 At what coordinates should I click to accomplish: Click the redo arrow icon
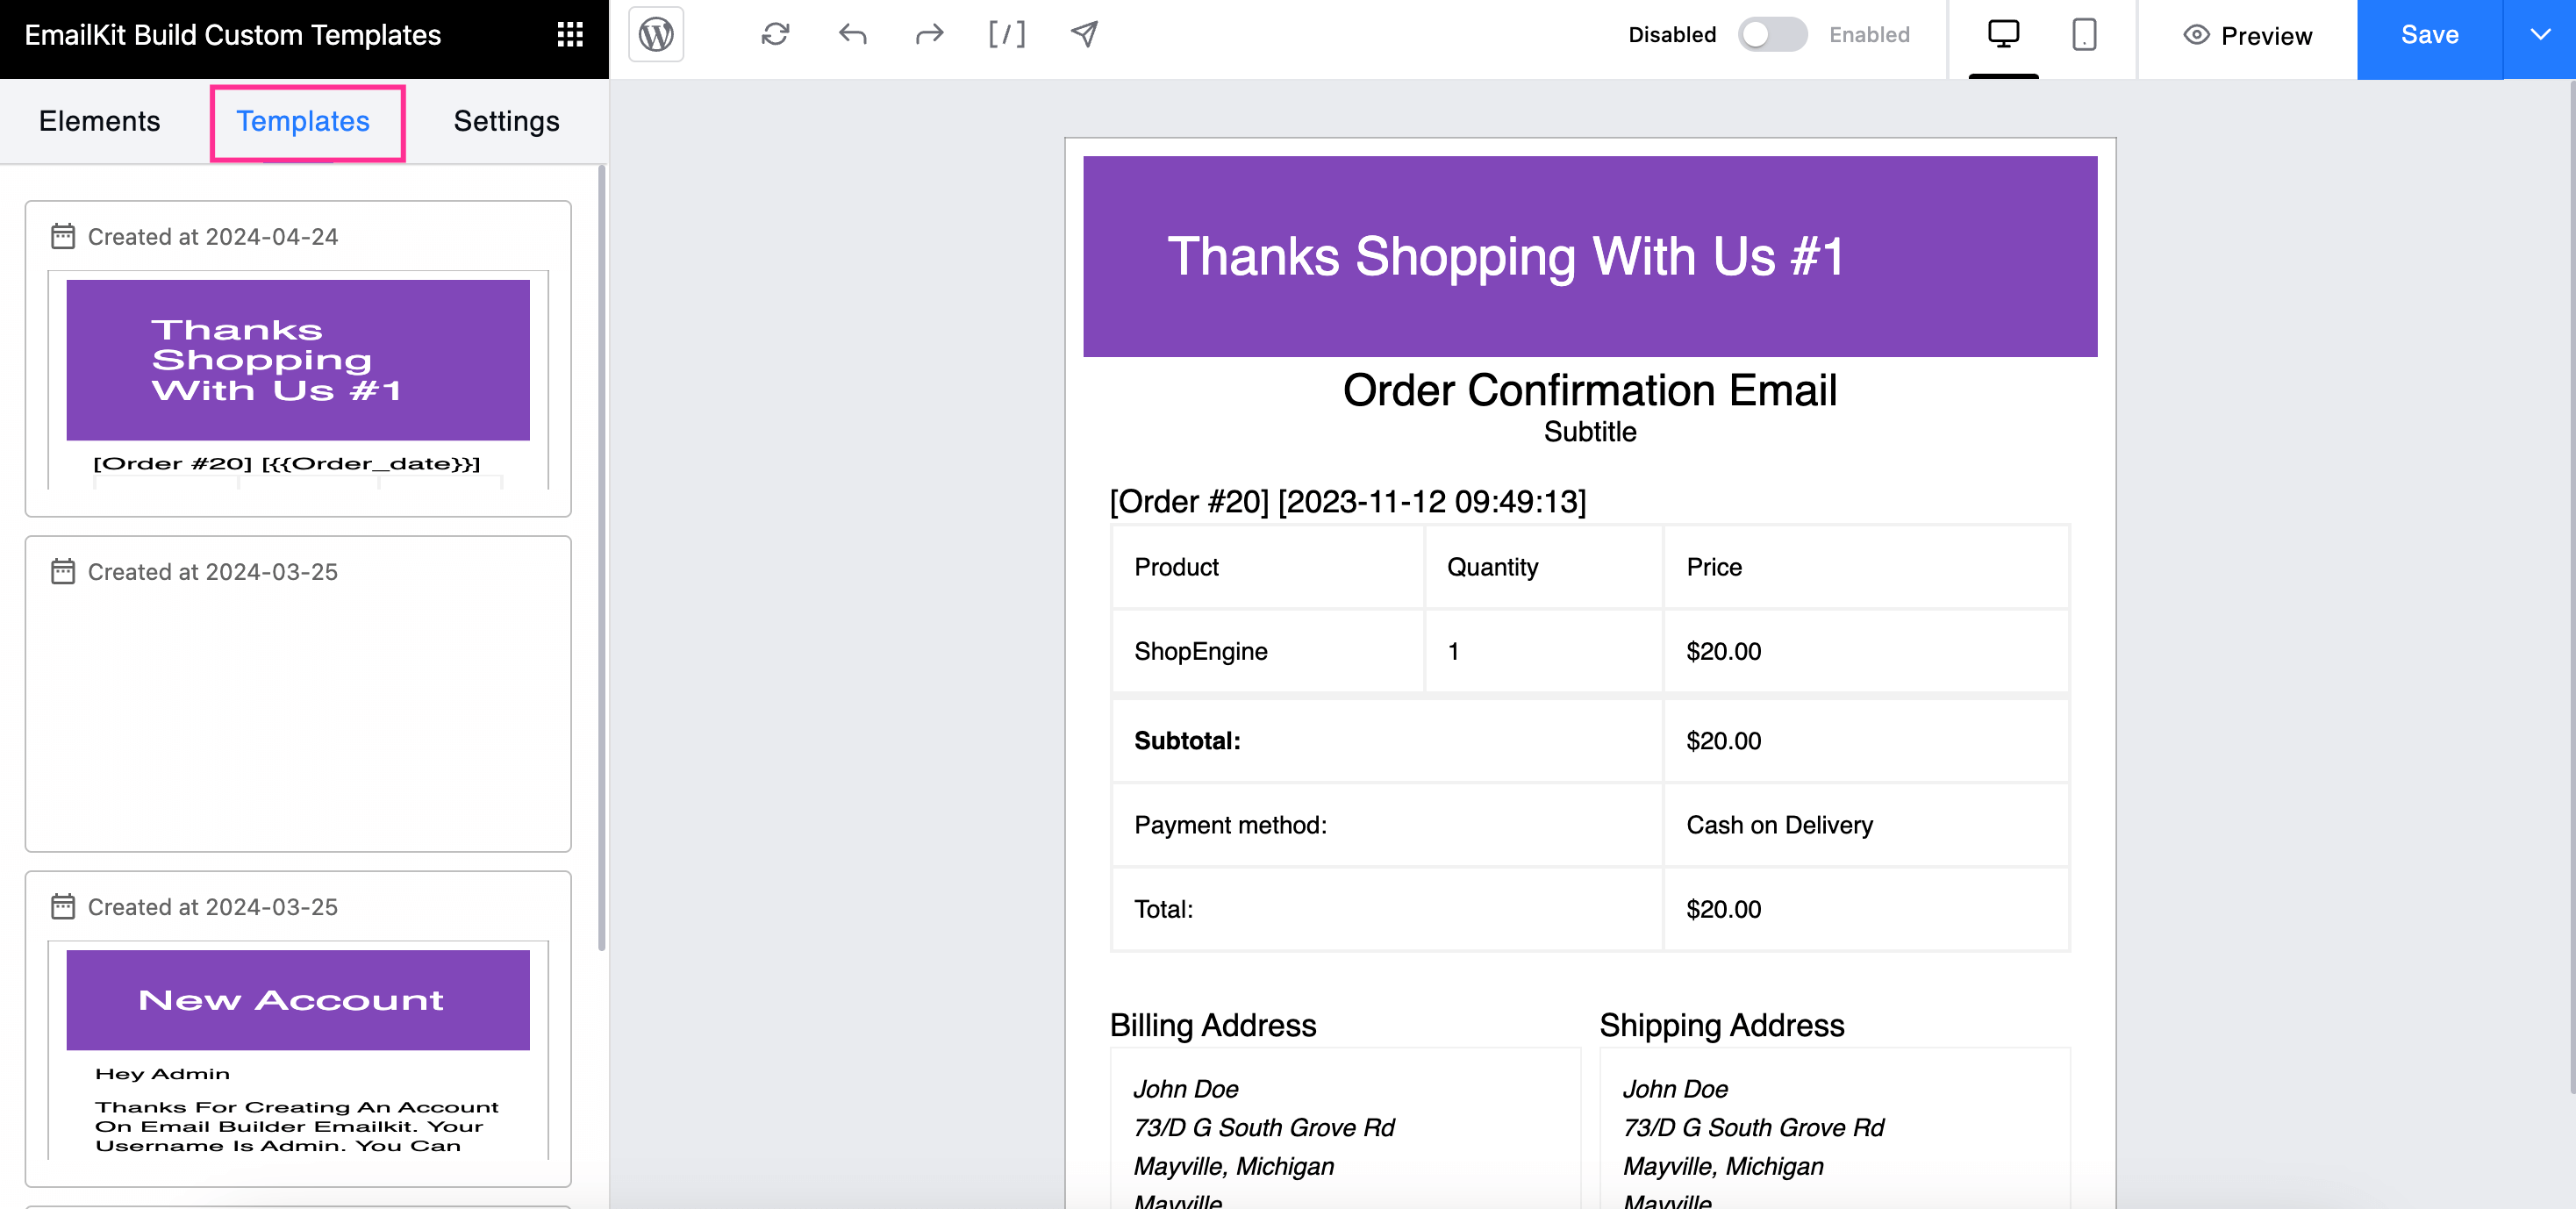point(930,32)
